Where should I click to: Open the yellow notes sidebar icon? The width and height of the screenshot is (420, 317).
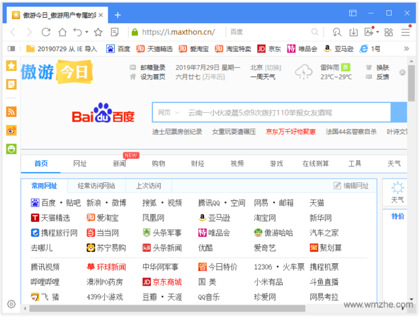pyautogui.click(x=11, y=84)
